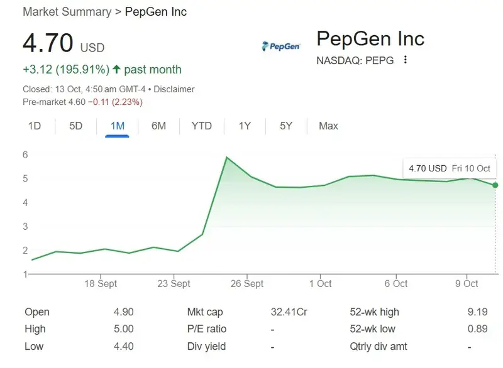Select the 5Y range tab
The height and width of the screenshot is (368, 503).
point(285,126)
